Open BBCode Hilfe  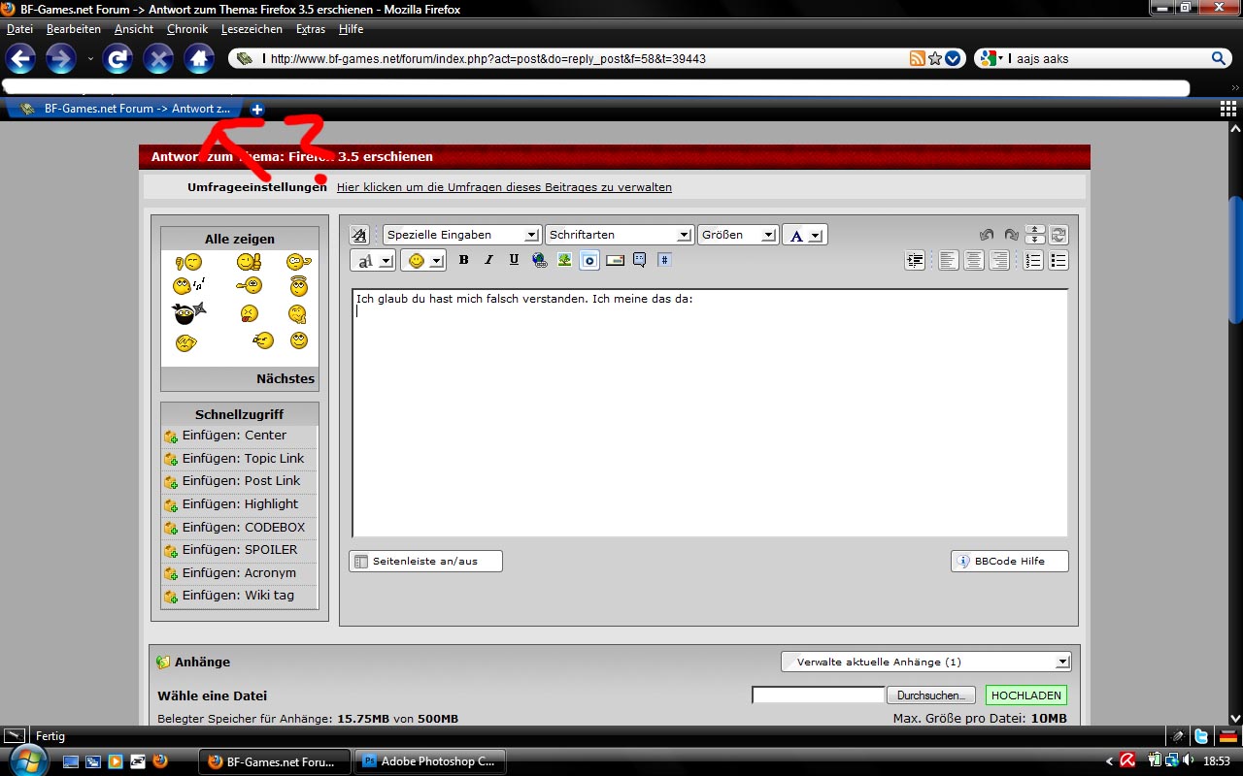click(x=1010, y=561)
